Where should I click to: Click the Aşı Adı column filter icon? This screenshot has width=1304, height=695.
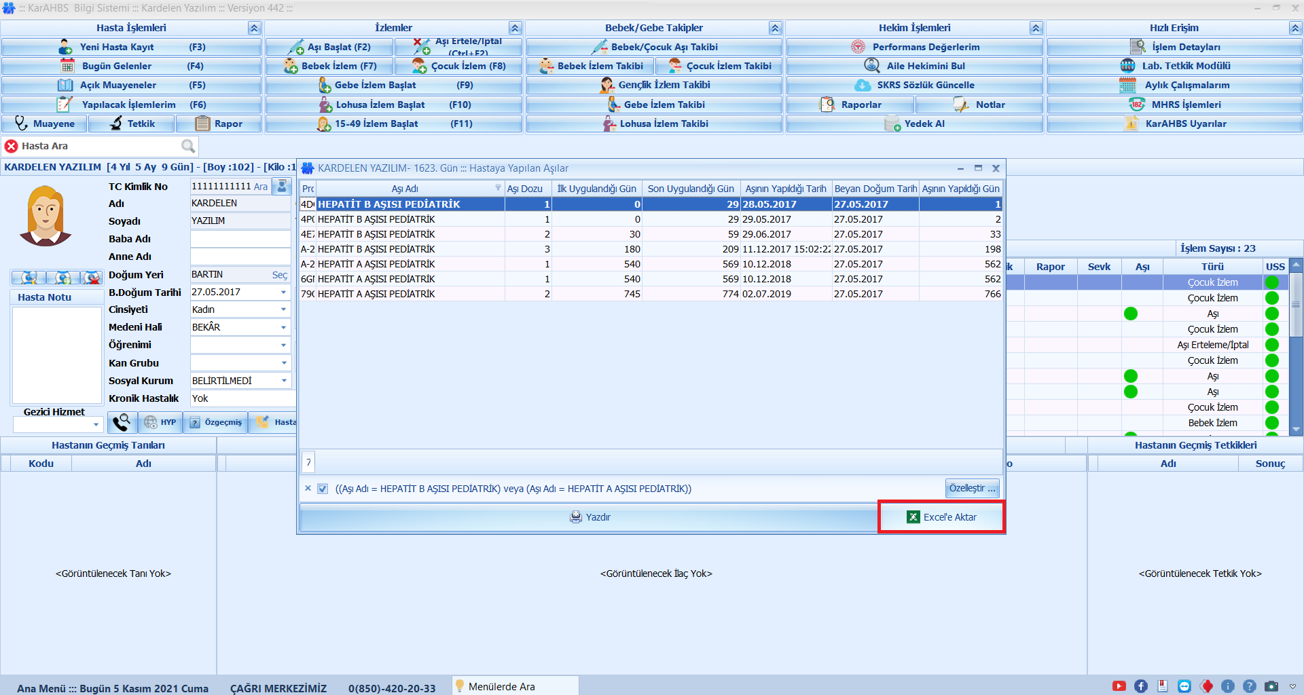tap(498, 188)
